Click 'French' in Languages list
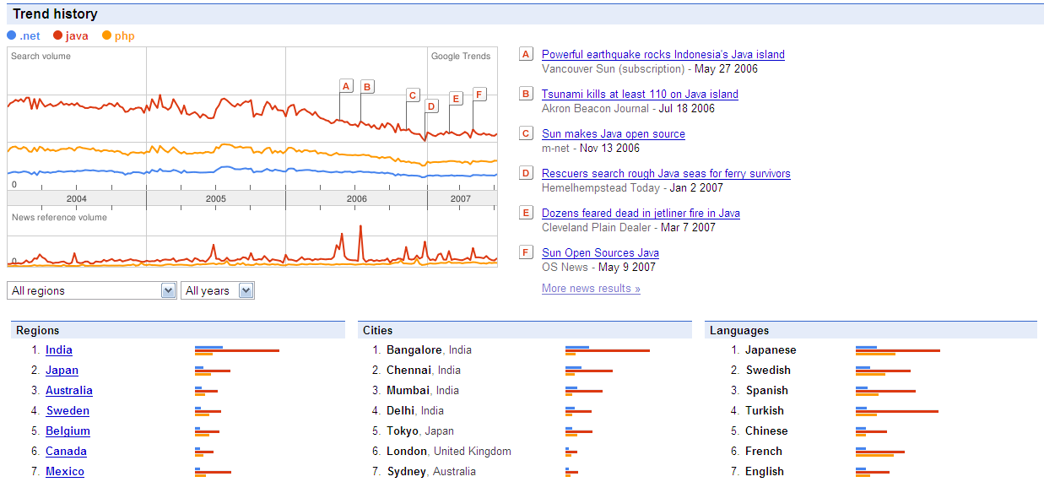 764,451
